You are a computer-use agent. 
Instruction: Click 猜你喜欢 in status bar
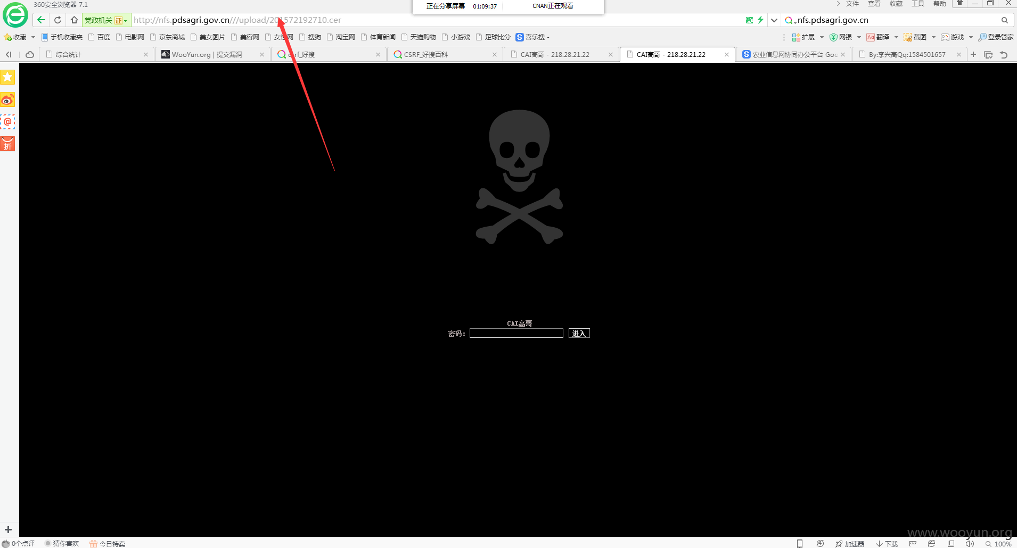pyautogui.click(x=62, y=544)
